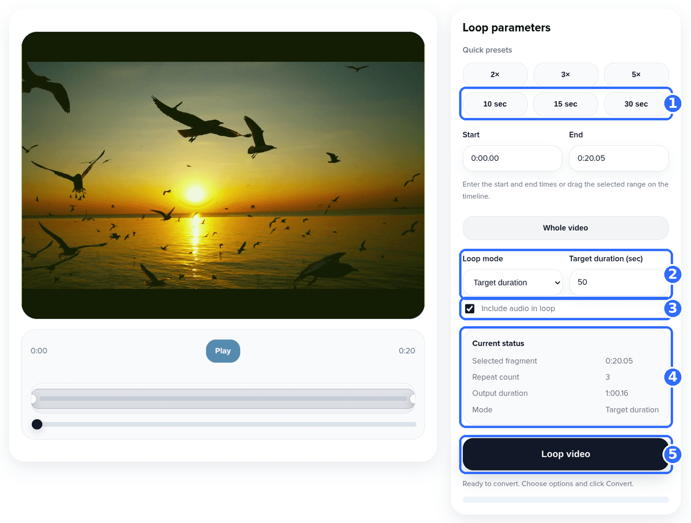
Task: Click the Selected fragment value 0:20.05
Action: point(619,361)
